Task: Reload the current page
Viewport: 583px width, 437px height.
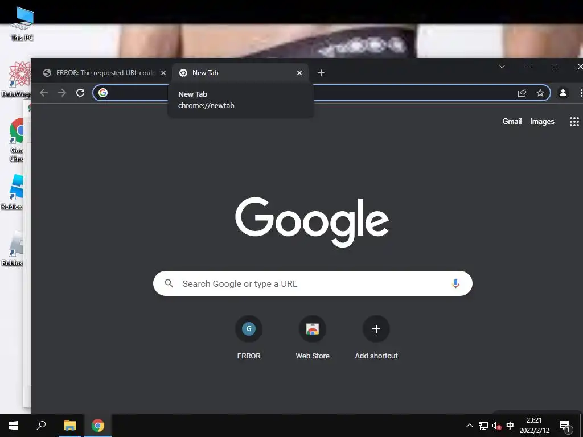Action: [x=80, y=93]
